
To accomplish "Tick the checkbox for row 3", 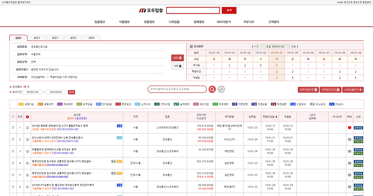I will pos(13,151).
